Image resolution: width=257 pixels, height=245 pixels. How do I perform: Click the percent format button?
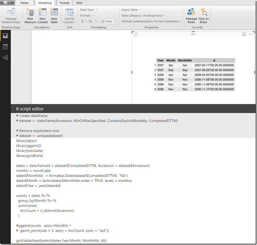coord(90,21)
